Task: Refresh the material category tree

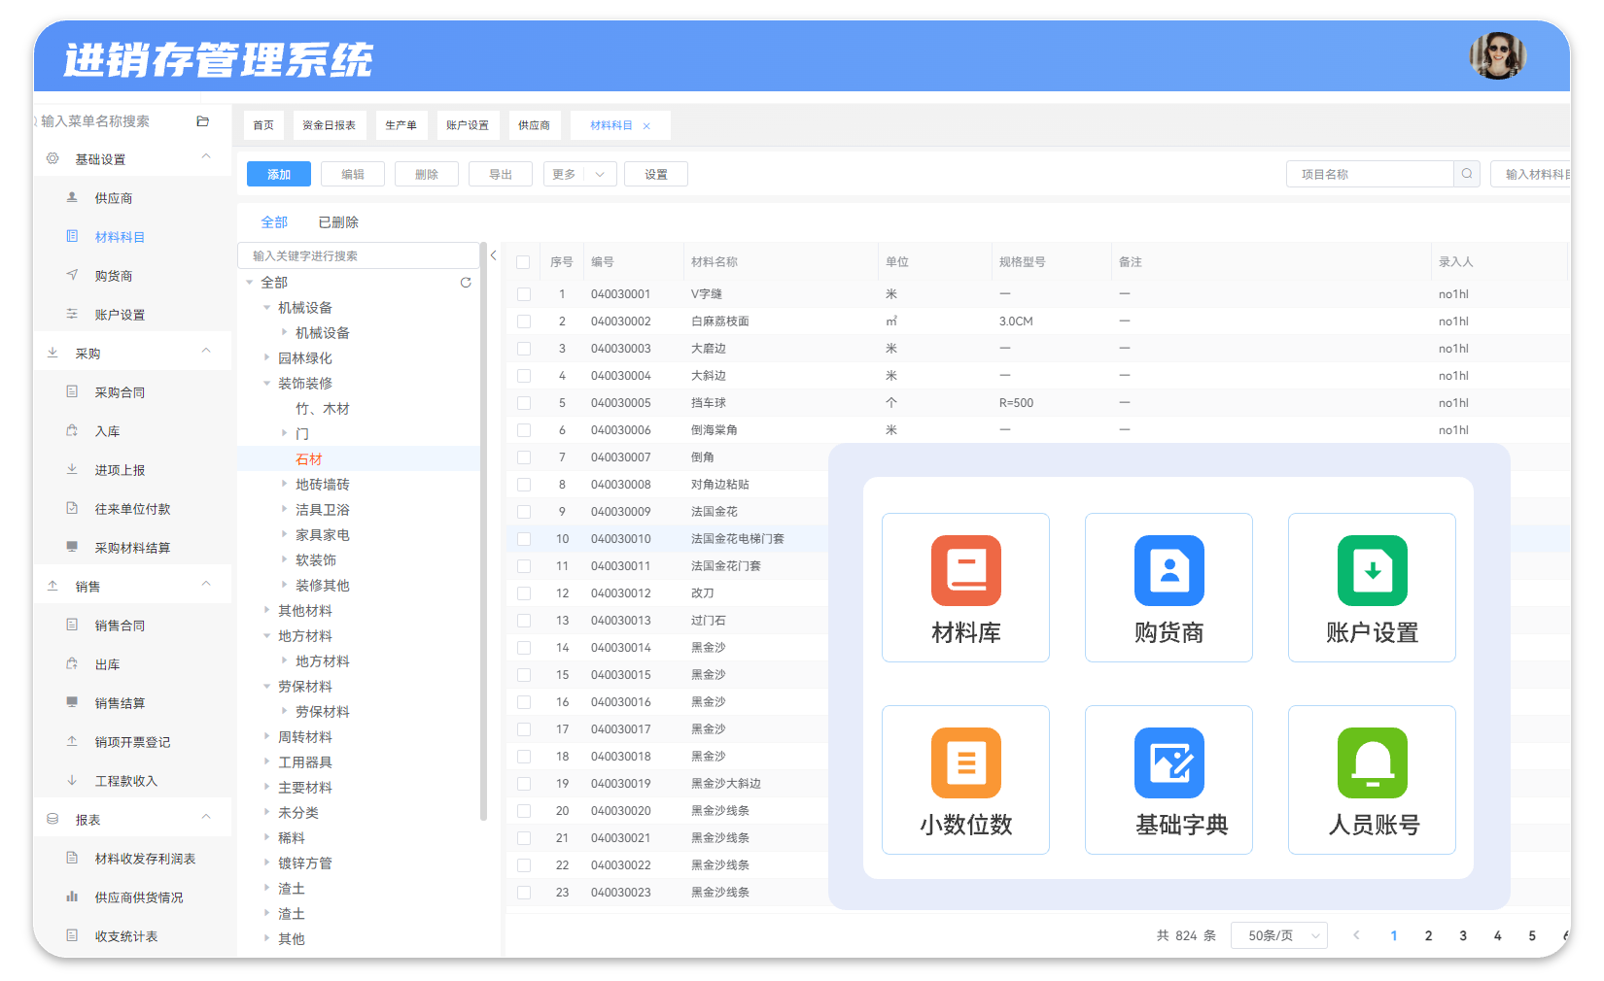Action: 466,283
